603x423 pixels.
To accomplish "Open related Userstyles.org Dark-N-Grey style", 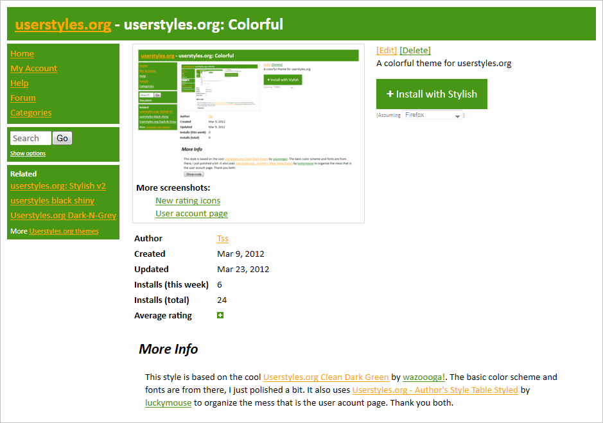I will (x=63, y=215).
